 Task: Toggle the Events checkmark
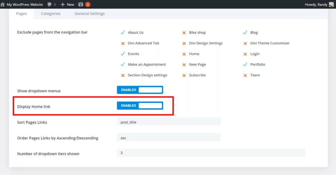pyautogui.click(x=122, y=54)
